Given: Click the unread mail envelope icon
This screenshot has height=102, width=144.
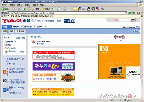Looking at the screenshot, I should click(34, 42).
